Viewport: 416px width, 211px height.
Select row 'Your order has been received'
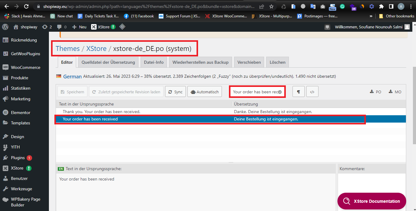pyautogui.click(x=231, y=119)
